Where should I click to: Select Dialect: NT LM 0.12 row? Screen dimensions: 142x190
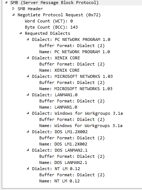56,169
